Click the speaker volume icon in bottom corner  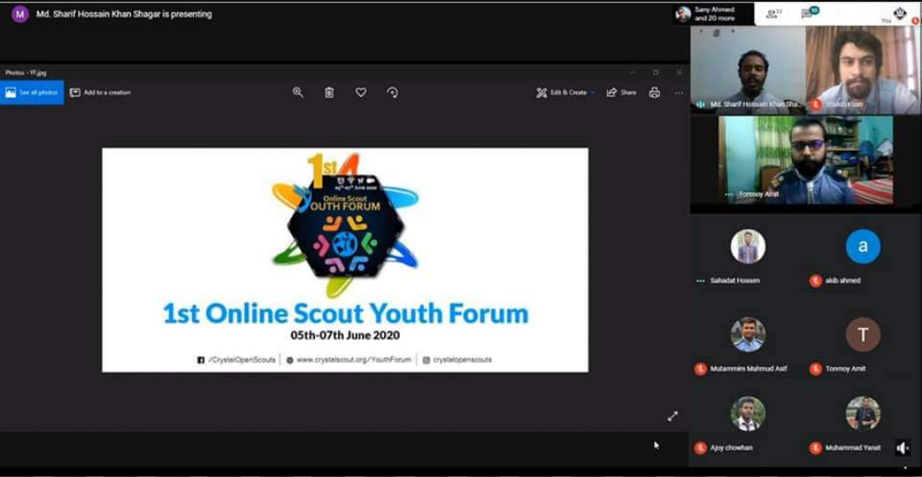(902, 448)
